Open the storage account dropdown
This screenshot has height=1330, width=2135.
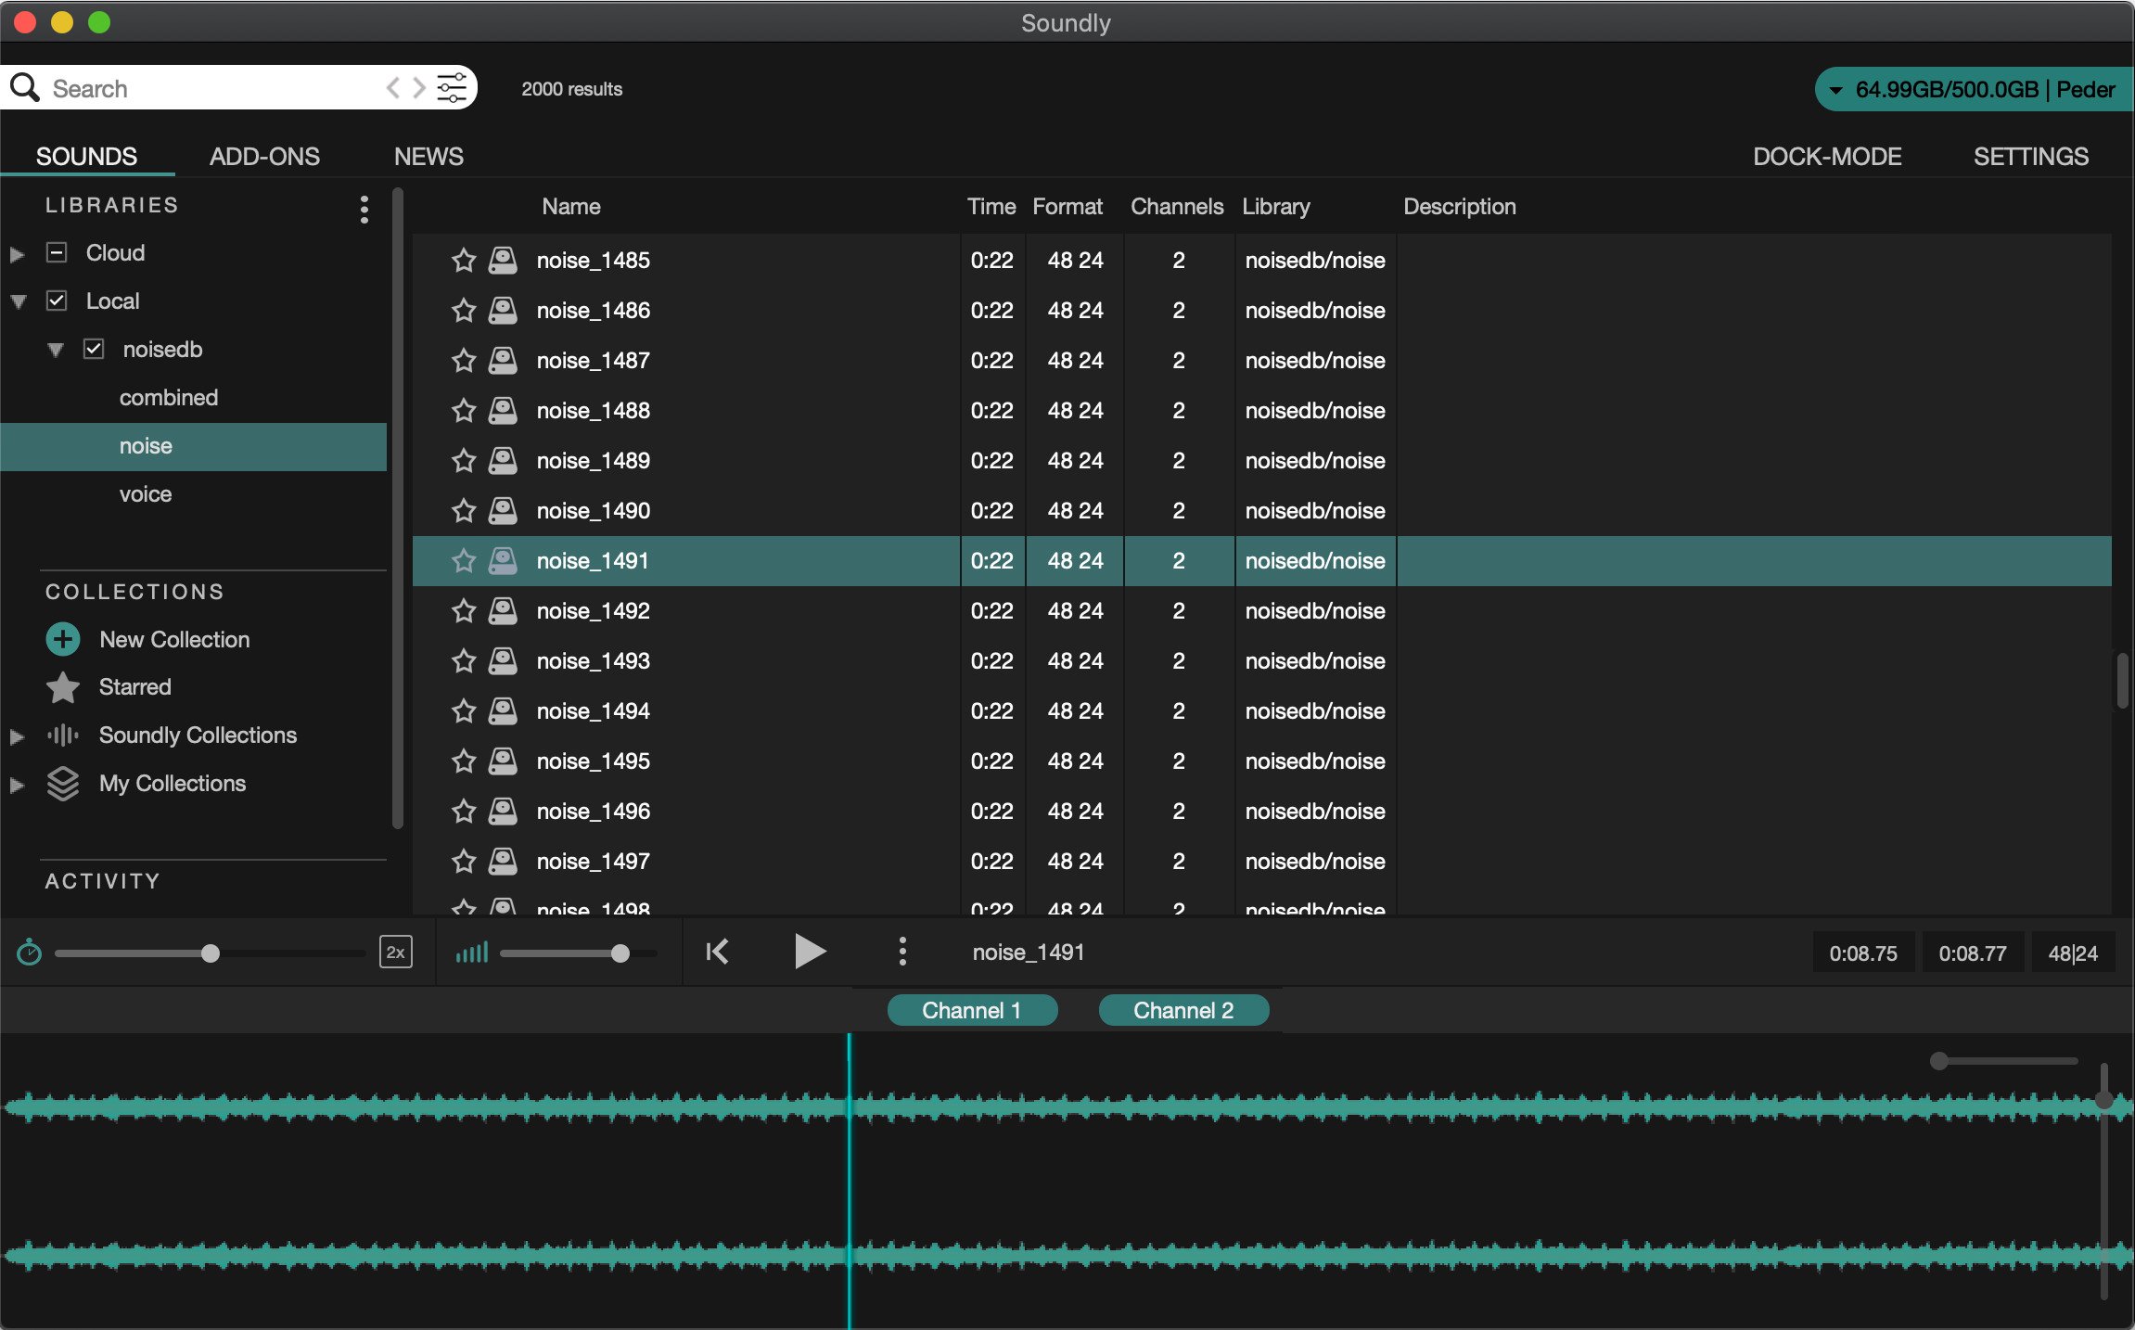click(x=1975, y=89)
